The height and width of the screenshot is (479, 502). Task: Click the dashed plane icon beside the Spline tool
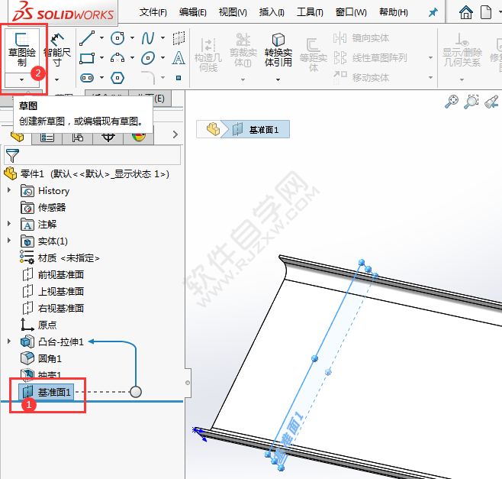click(179, 38)
